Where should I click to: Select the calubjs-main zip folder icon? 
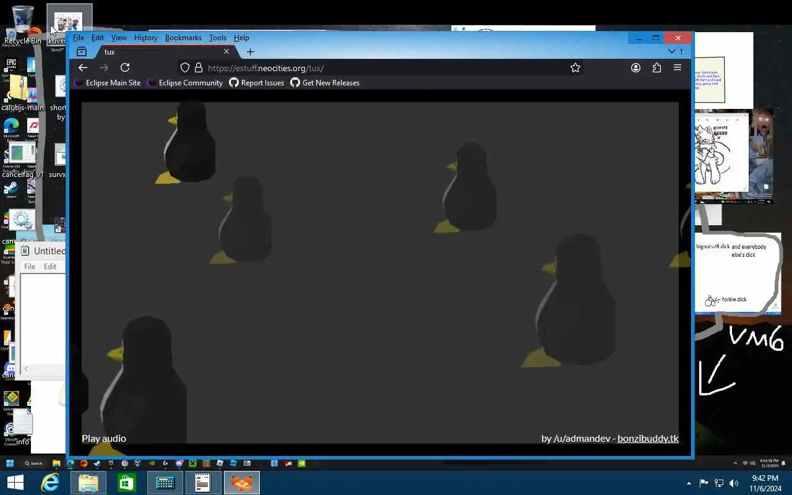(22, 93)
